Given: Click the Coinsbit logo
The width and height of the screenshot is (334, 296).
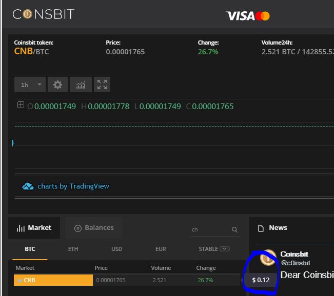Looking at the screenshot, I should [44, 14].
